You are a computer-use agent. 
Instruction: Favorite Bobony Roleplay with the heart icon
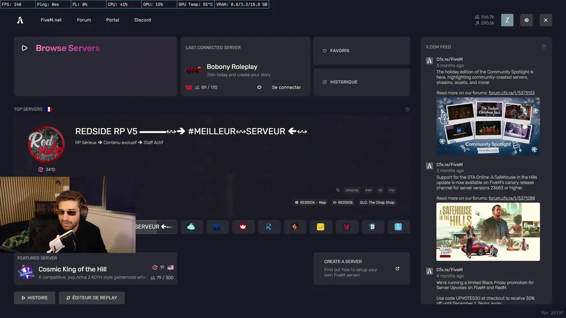click(x=260, y=87)
